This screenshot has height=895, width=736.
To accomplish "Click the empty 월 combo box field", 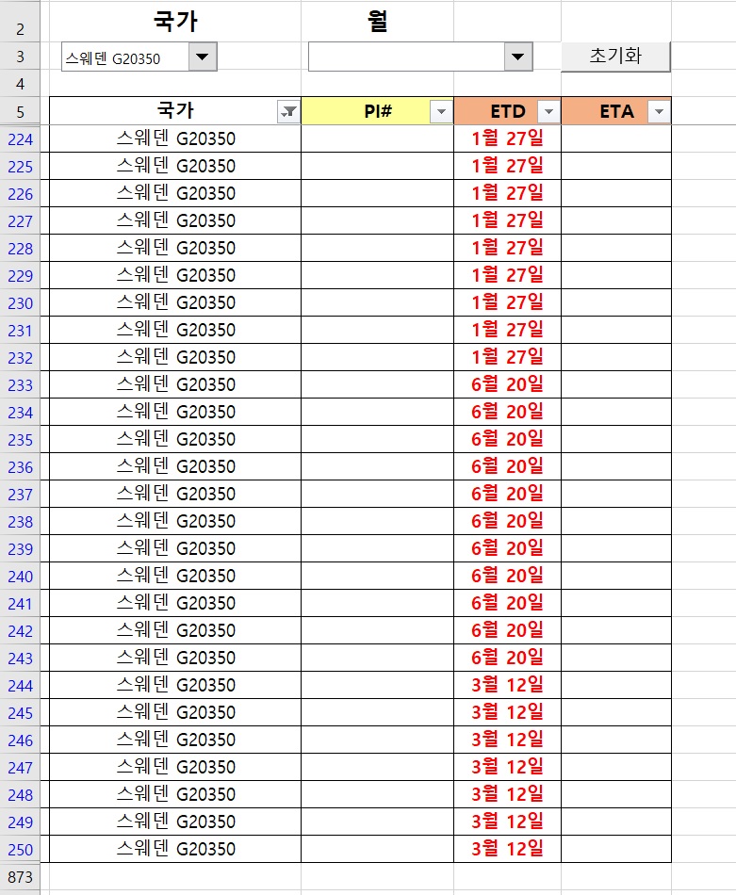I will coord(406,57).
